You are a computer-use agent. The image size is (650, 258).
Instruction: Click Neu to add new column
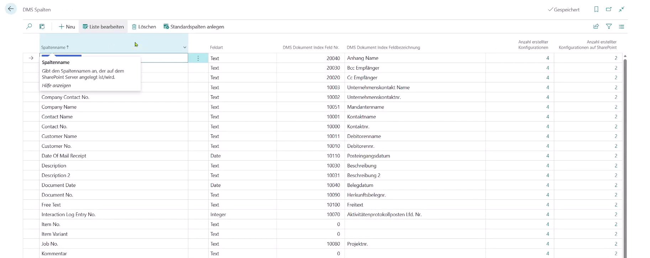pyautogui.click(x=67, y=27)
